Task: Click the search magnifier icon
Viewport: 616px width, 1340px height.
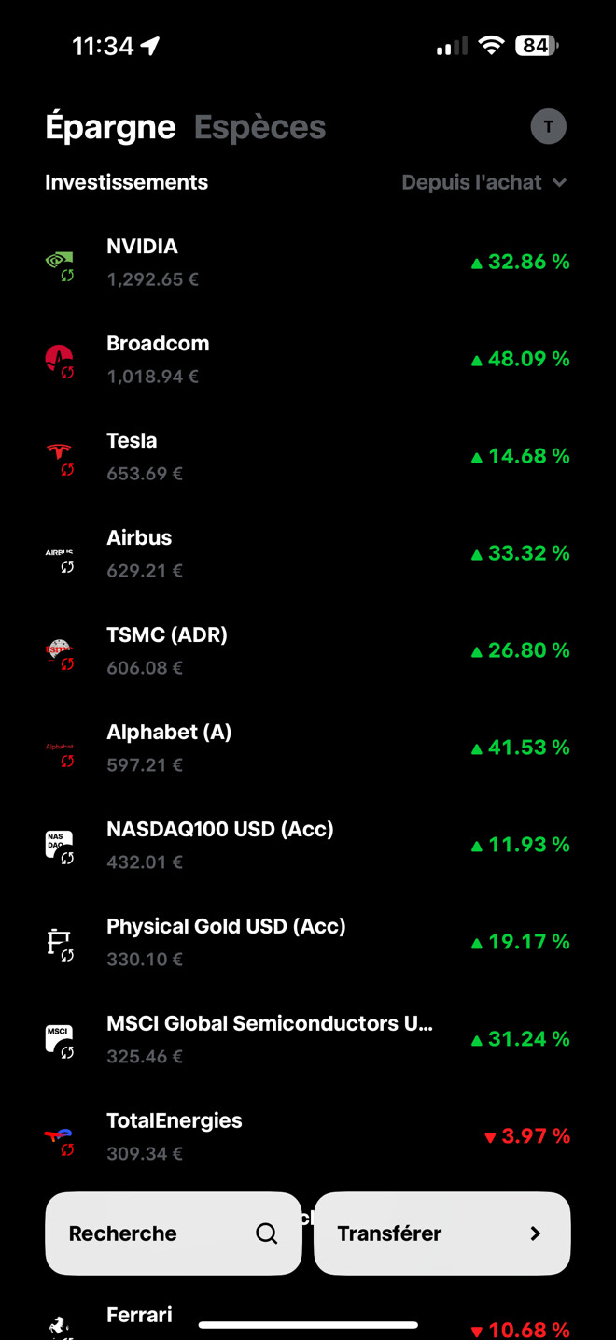Action: pyautogui.click(x=267, y=1233)
